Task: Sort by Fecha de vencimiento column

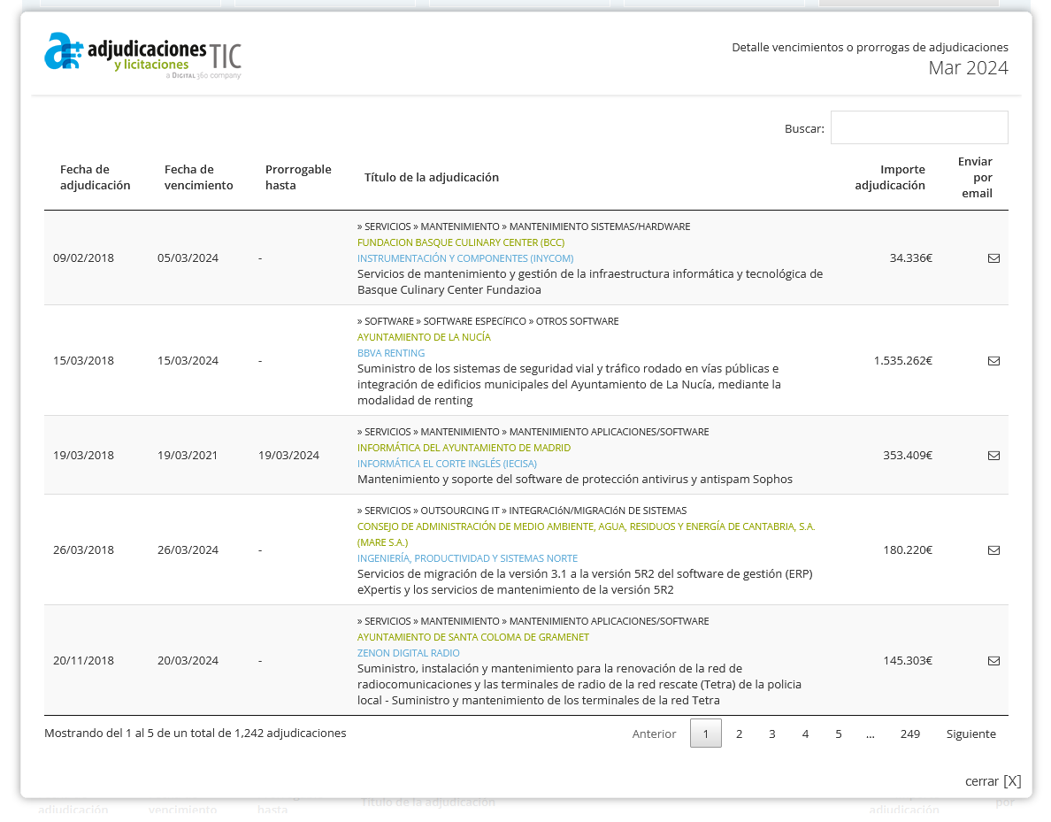Action: click(x=198, y=177)
